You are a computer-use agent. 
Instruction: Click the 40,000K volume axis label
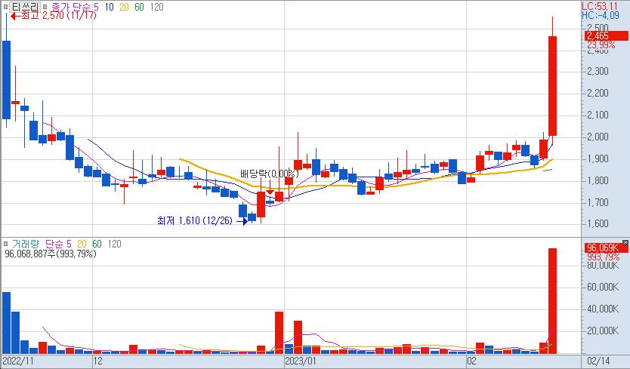pos(603,309)
